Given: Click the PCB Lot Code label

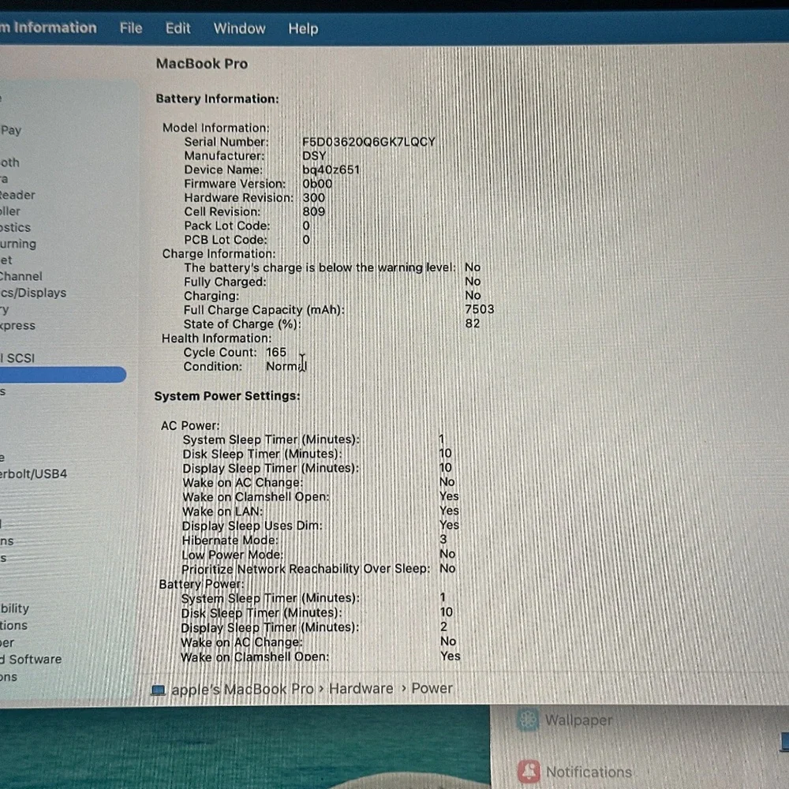Looking at the screenshot, I should tap(226, 240).
